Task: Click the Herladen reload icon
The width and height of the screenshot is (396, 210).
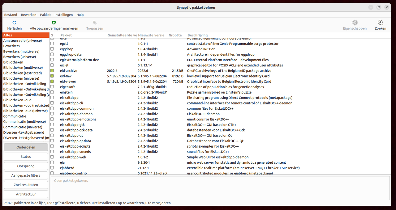Action: point(14,23)
